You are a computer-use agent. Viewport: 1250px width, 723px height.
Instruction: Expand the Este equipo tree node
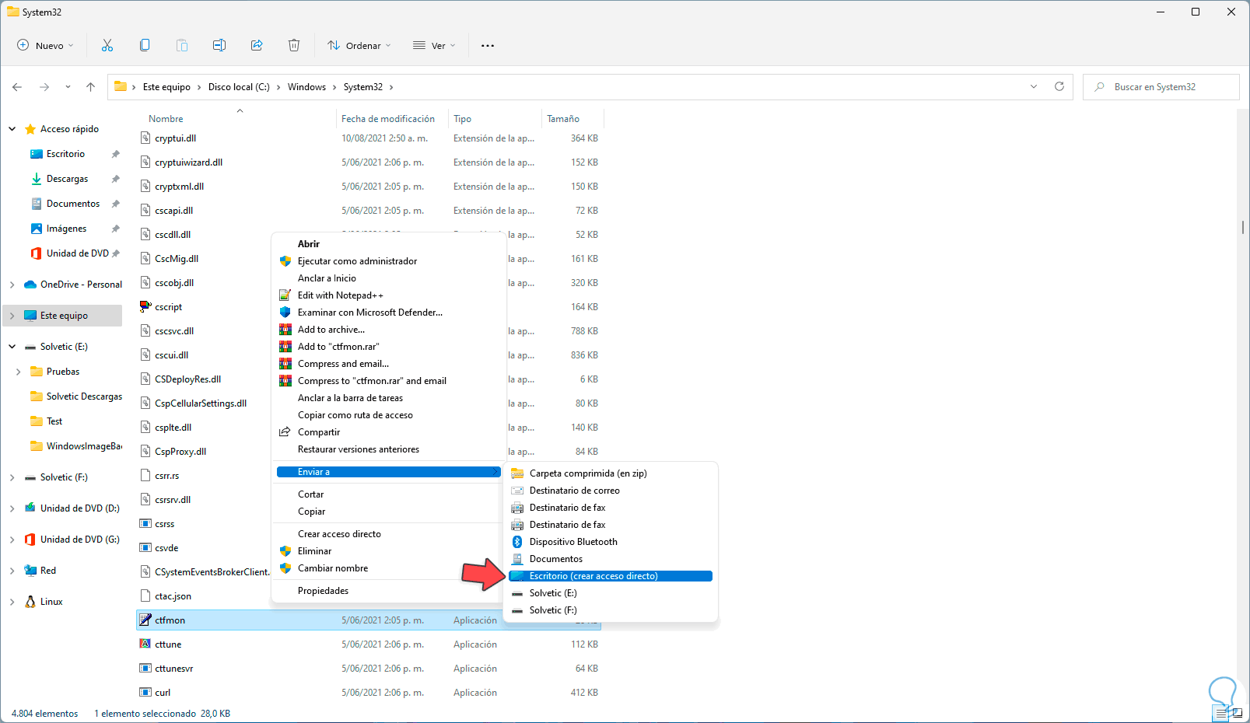[12, 316]
